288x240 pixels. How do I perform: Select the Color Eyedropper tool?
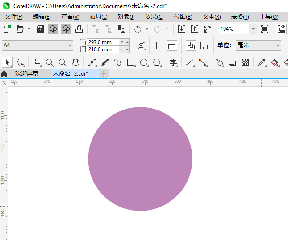pos(262,62)
